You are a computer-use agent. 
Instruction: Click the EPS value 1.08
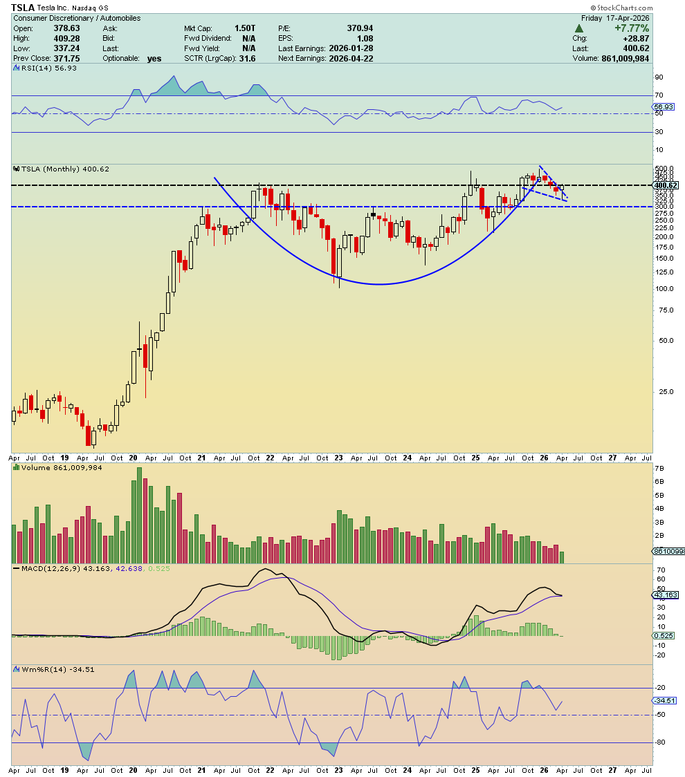pyautogui.click(x=365, y=38)
